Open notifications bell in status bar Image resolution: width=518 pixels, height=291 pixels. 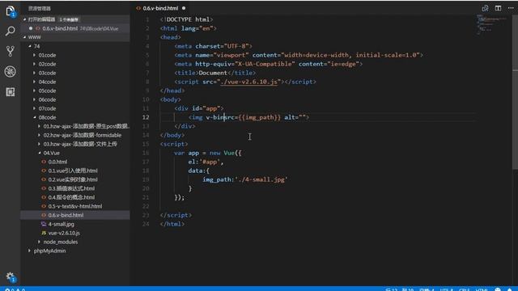pyautogui.click(x=510, y=289)
